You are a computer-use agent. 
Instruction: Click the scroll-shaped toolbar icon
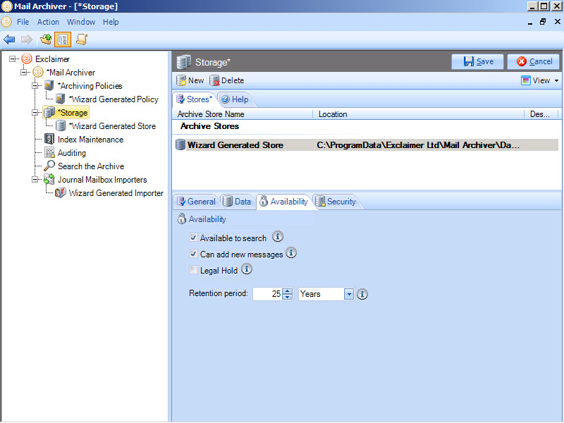(82, 39)
